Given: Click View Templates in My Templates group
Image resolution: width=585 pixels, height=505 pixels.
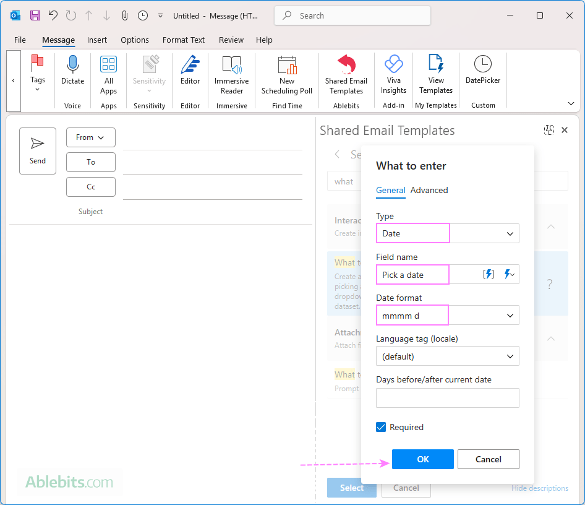Looking at the screenshot, I should [436, 75].
